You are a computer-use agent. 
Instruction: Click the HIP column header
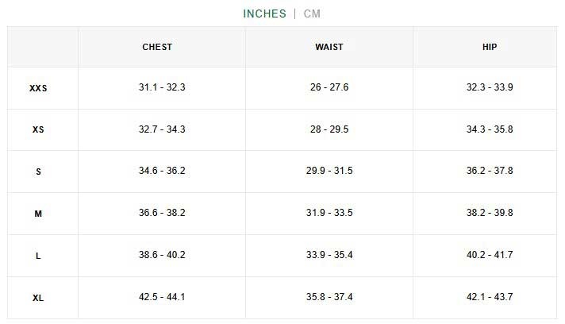pyautogui.click(x=490, y=47)
